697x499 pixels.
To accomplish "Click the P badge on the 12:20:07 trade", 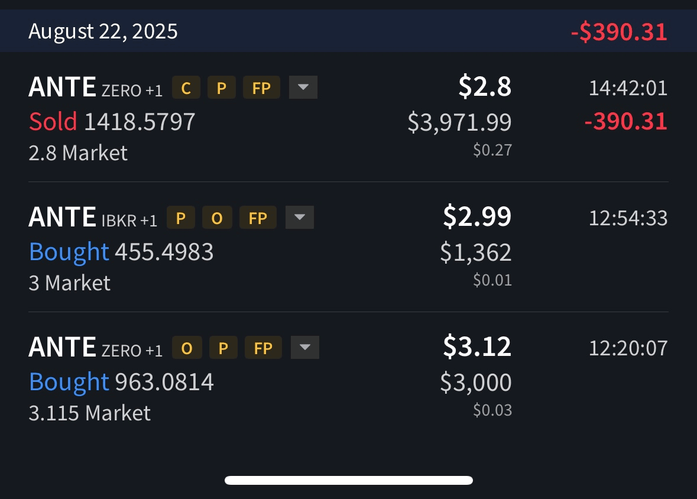I will (223, 348).
